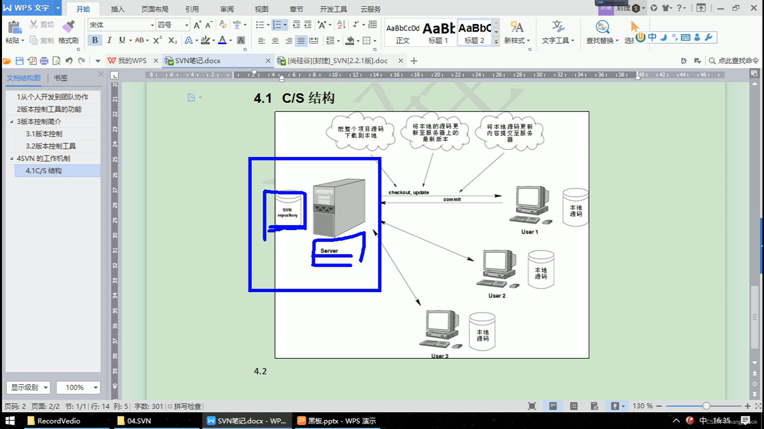This screenshot has height=429, width=764.
Task: Click the superscript X² icon
Action: coord(158,40)
